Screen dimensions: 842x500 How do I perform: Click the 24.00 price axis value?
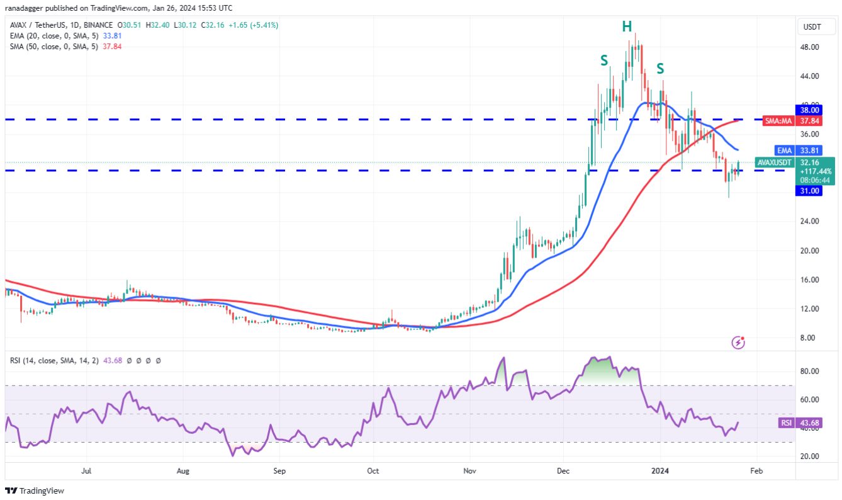click(809, 222)
